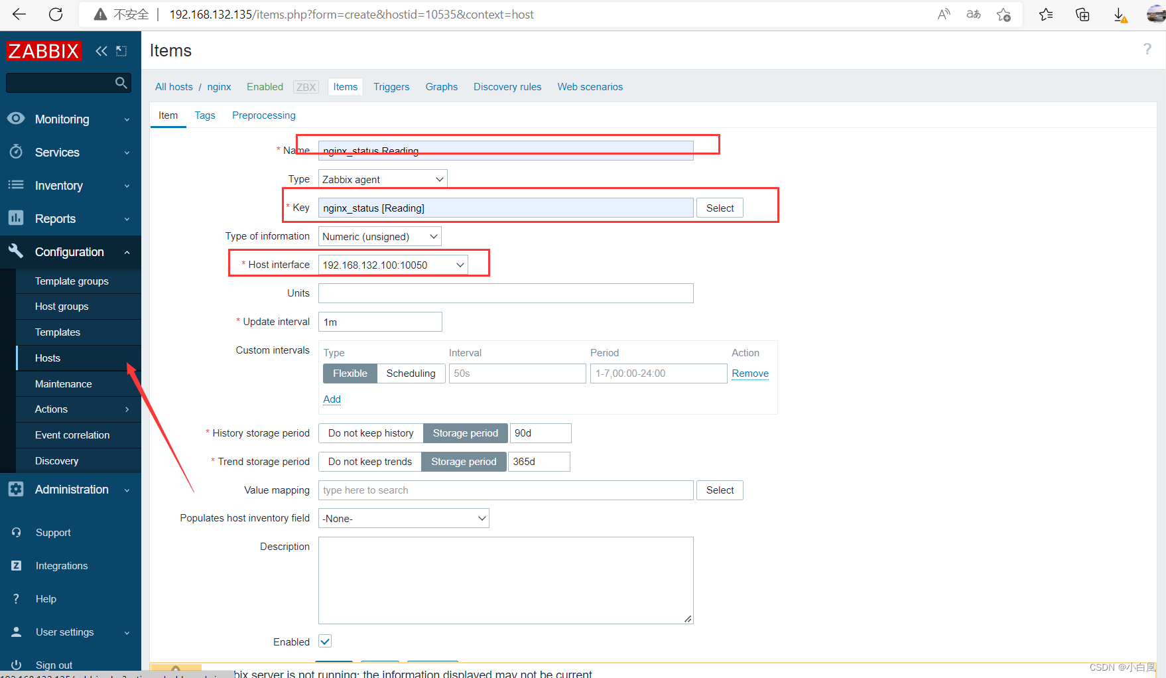The height and width of the screenshot is (678, 1166).
Task: Switch to the Tags tab
Action: pyautogui.click(x=205, y=115)
